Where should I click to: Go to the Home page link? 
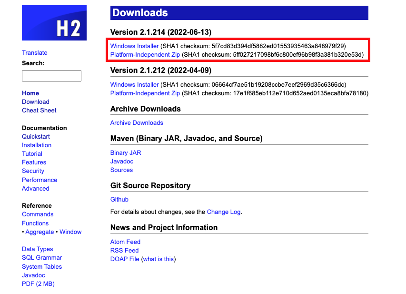click(x=30, y=93)
